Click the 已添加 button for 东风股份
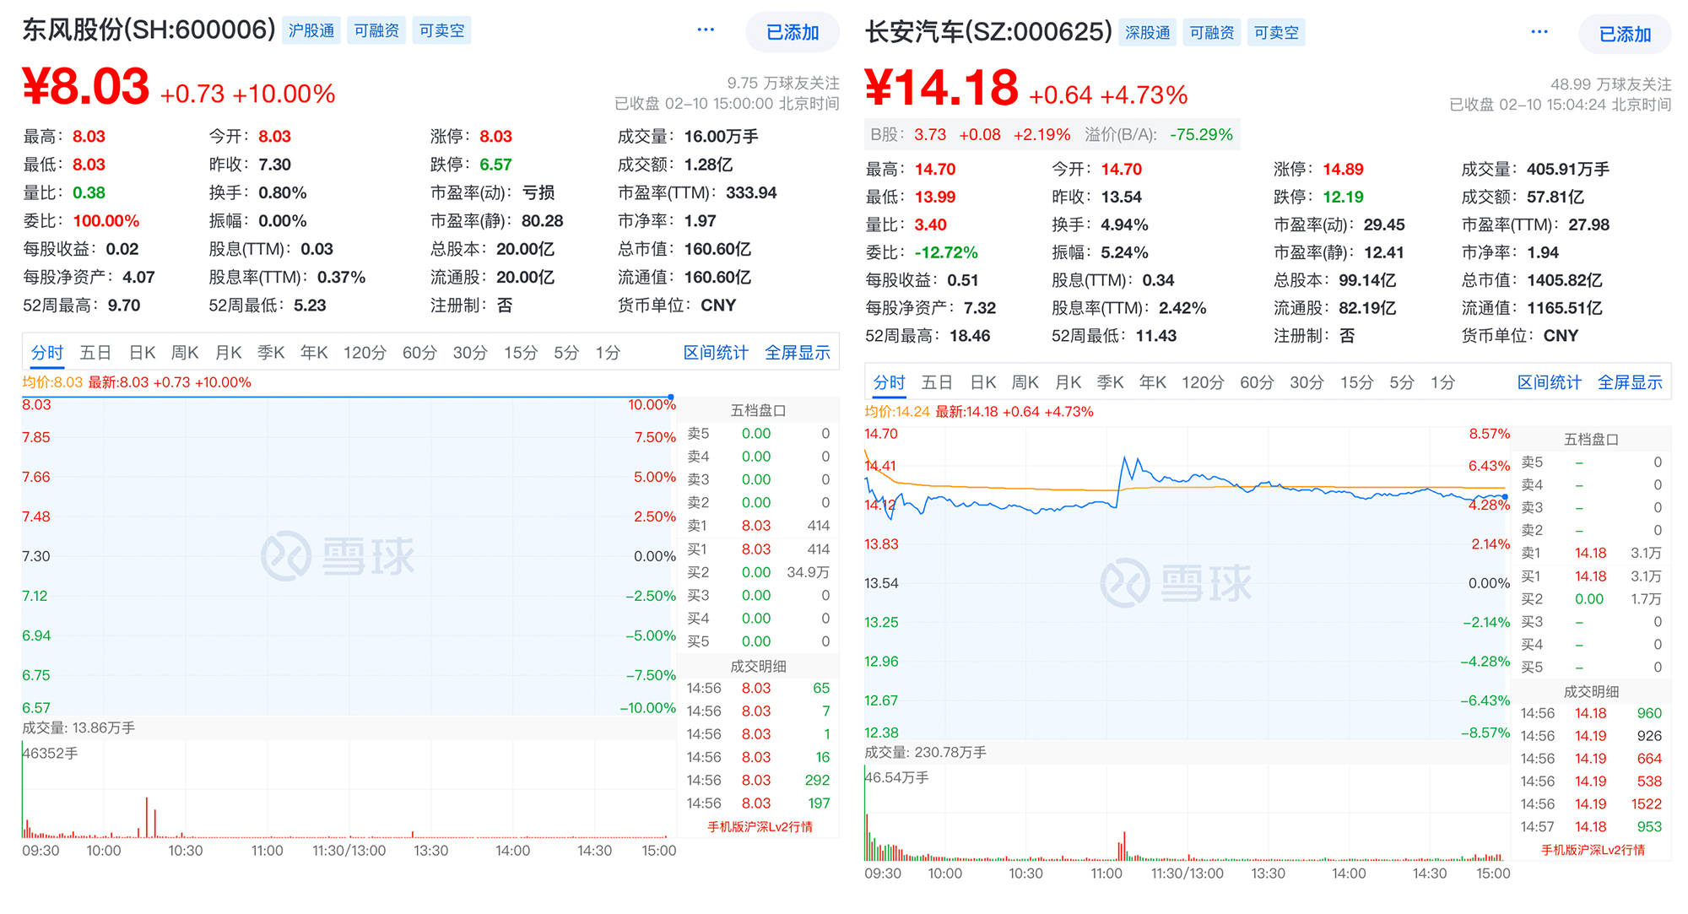Screen dimensions: 1688x914 click(x=793, y=32)
